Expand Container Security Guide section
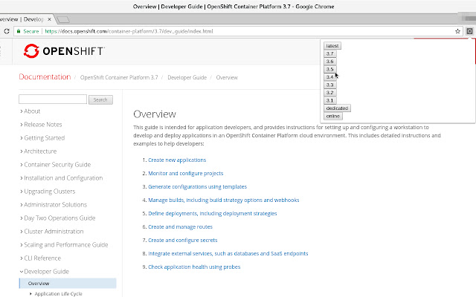 point(55,165)
